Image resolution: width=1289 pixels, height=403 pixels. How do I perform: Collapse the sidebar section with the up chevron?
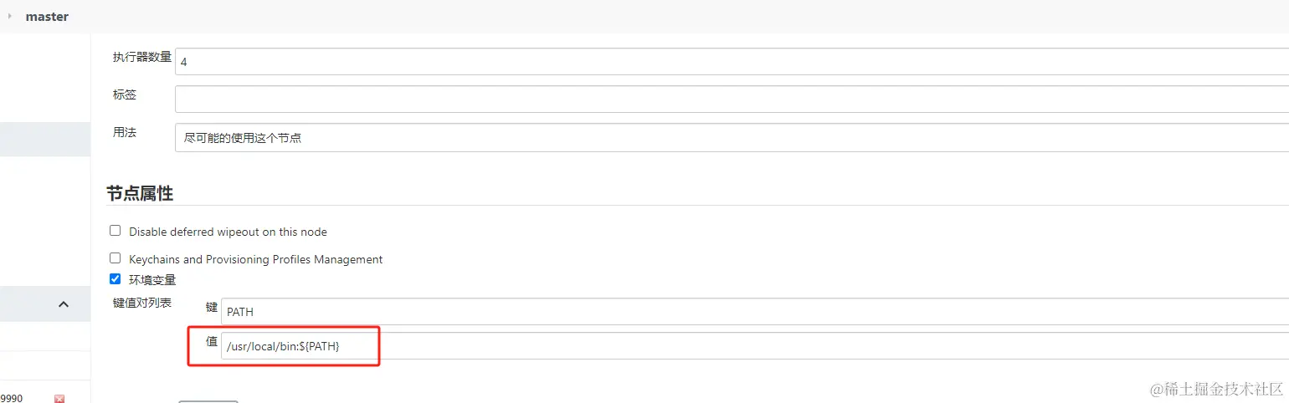point(64,304)
